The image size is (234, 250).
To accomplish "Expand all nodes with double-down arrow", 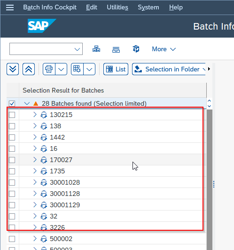I will coord(13,69).
